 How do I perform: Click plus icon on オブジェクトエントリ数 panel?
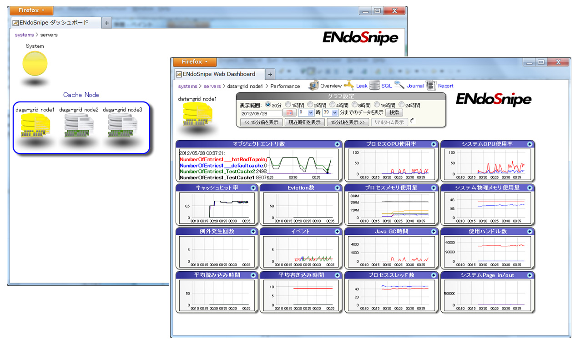tap(337, 144)
